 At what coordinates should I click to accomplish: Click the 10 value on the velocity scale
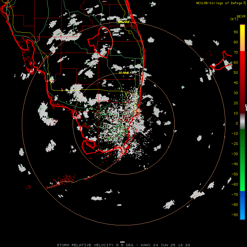(236, 113)
